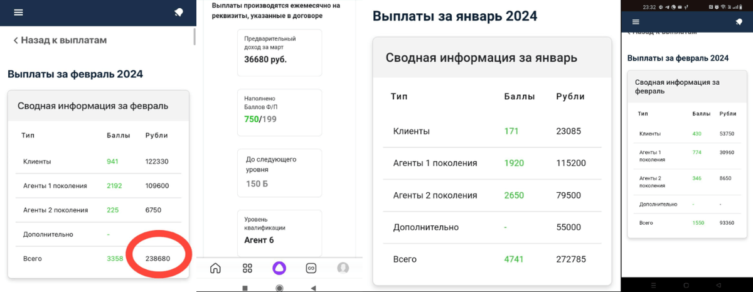Click right phone first-generation rubles 30960
This screenshot has height=292, width=753.
727,153
